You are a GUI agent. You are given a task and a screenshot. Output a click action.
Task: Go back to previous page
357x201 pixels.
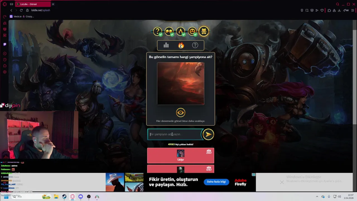point(11,10)
